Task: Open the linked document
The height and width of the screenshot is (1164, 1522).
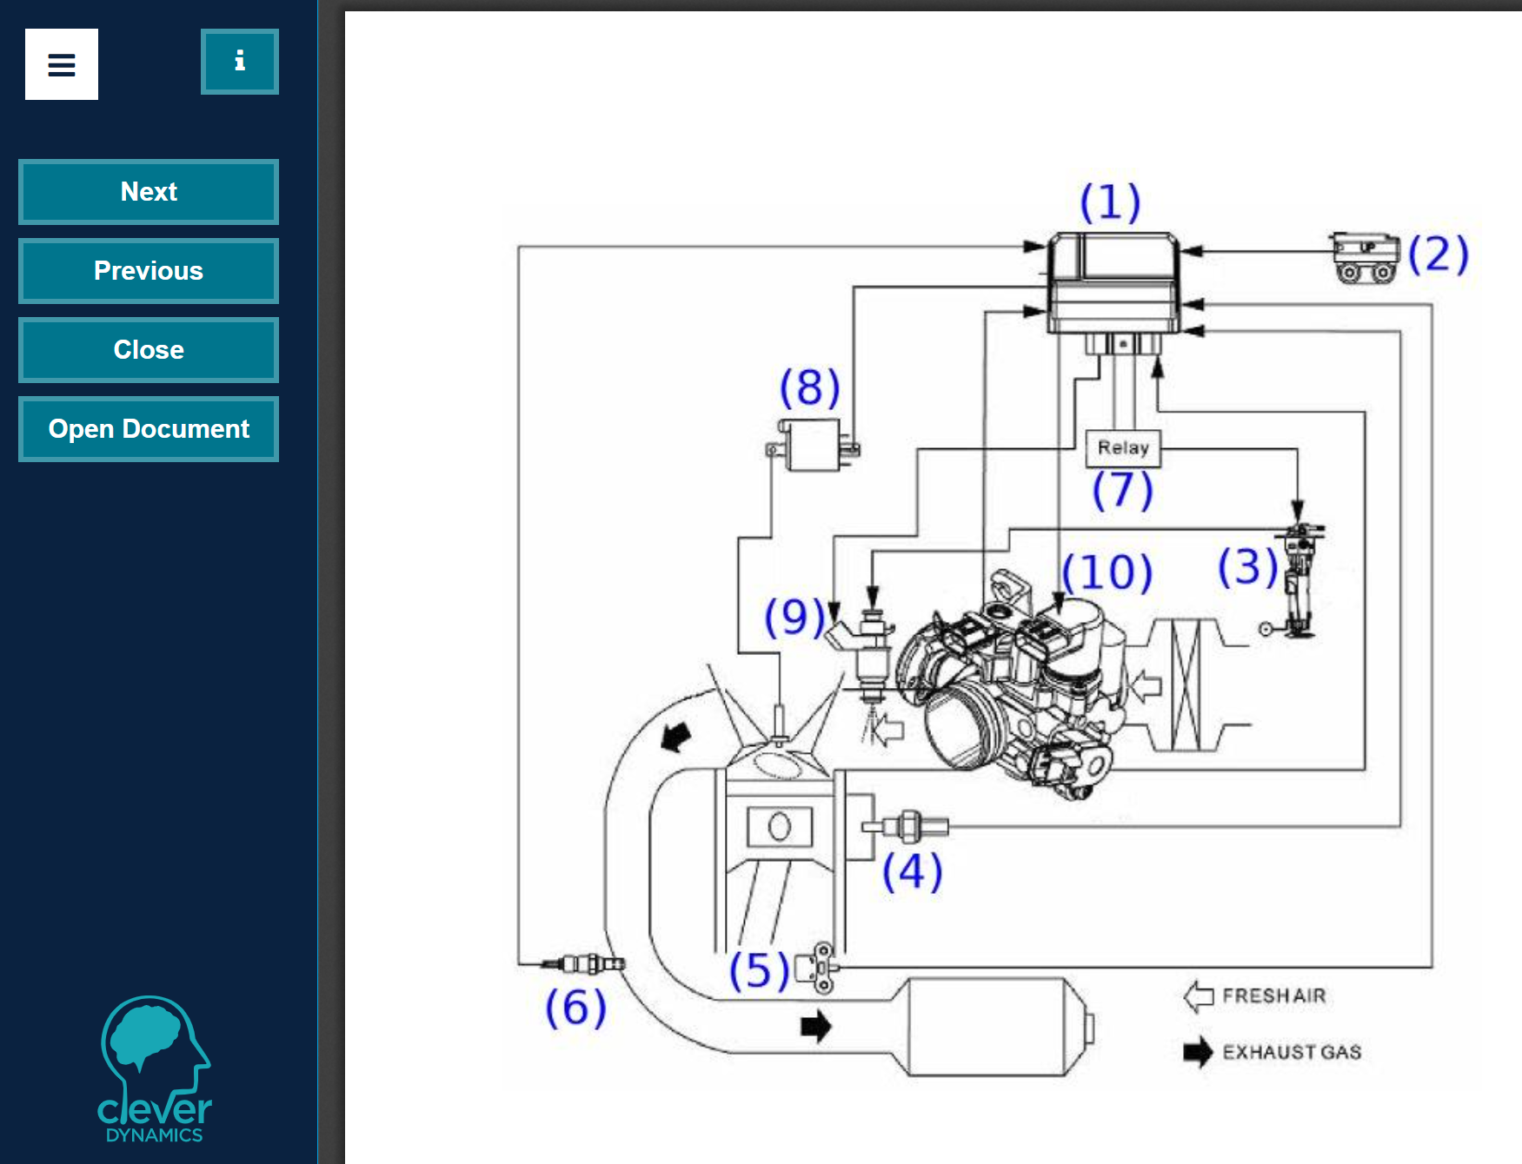Action: coord(148,428)
